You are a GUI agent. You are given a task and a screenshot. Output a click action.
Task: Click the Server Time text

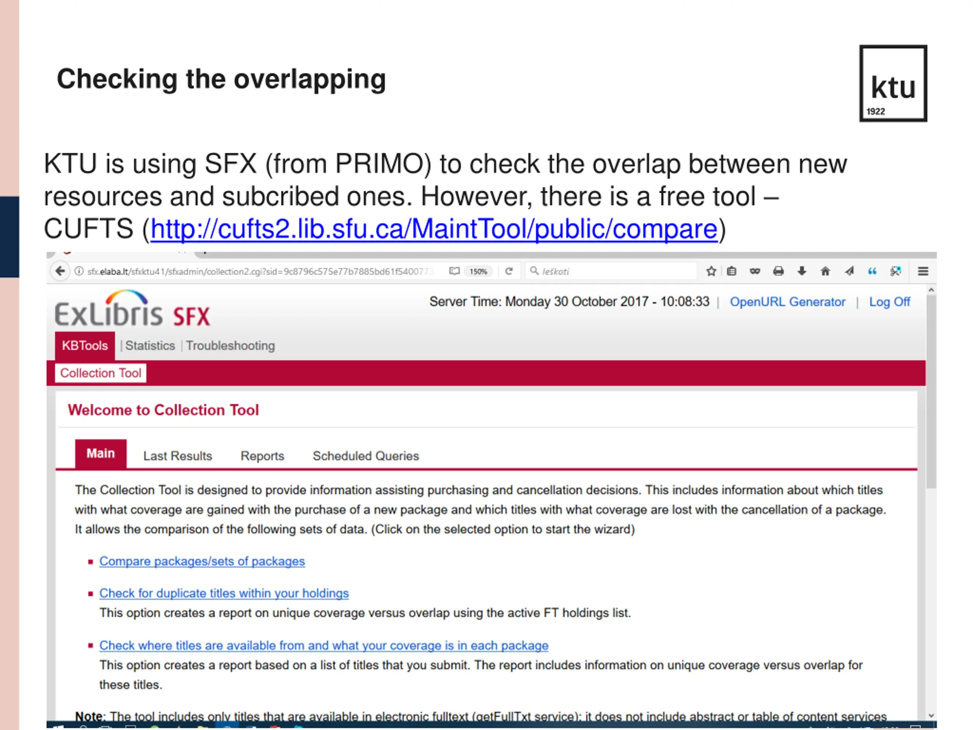[569, 302]
